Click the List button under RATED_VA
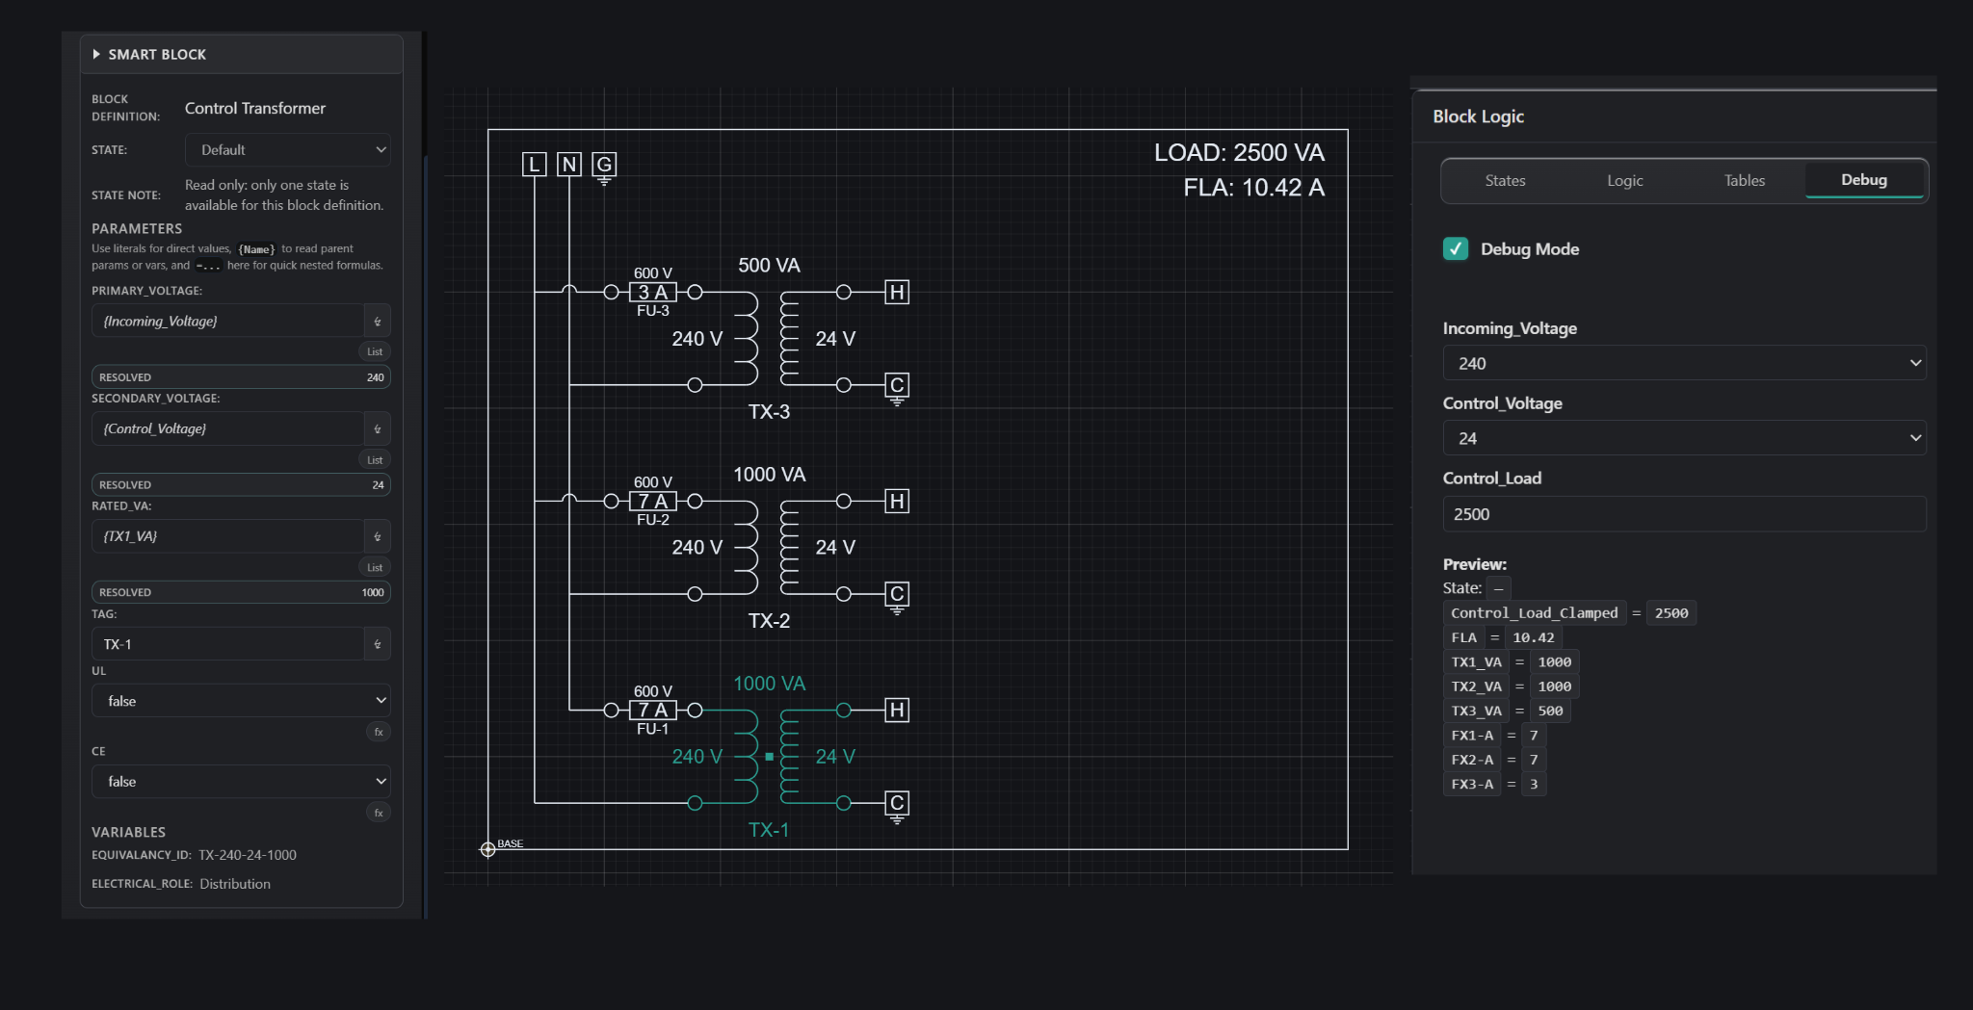 (375, 568)
